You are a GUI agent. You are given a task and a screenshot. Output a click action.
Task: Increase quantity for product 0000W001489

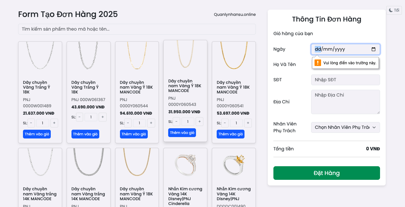54,123
